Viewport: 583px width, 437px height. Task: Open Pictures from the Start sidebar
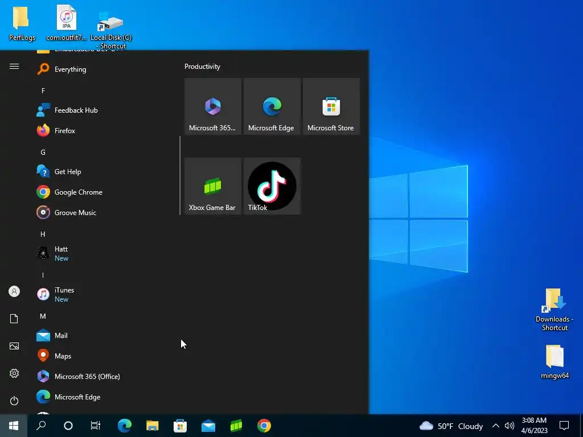14,346
